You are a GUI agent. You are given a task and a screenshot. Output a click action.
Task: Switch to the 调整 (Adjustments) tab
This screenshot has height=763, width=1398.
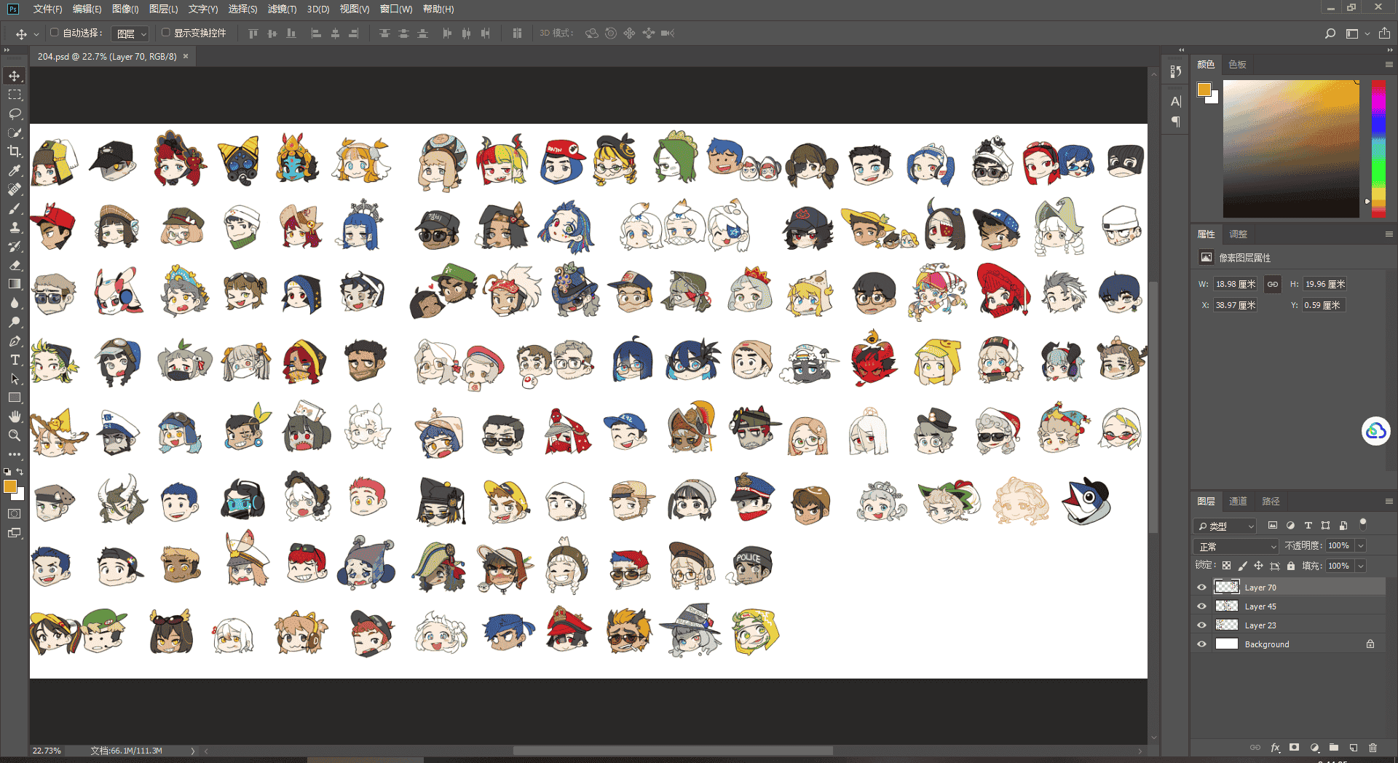1238,234
